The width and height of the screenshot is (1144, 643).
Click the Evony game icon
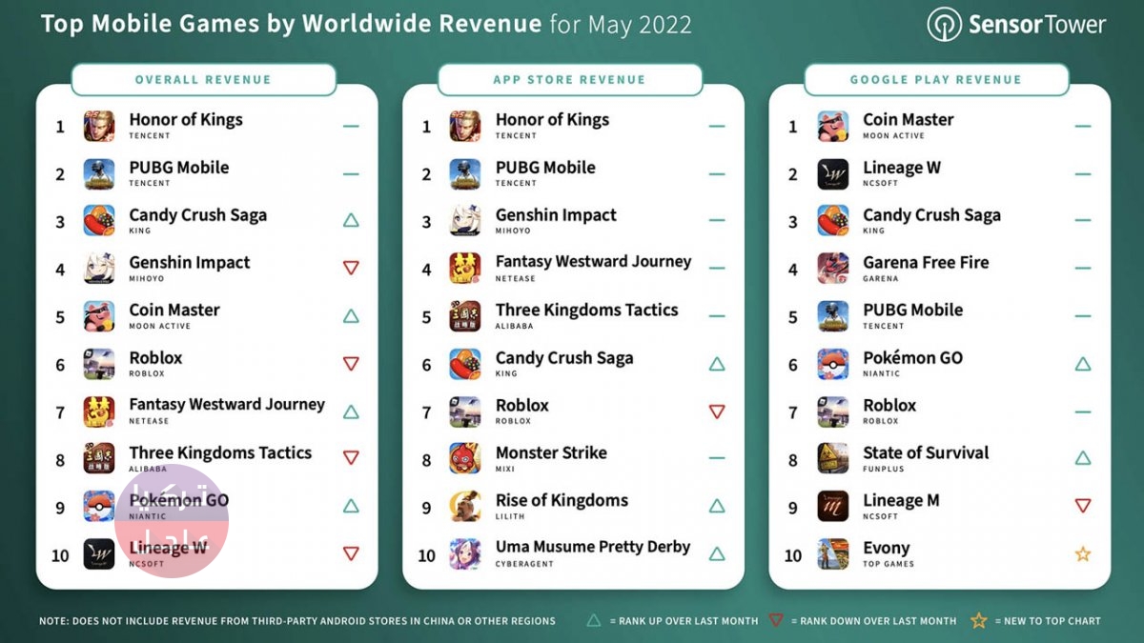tap(832, 553)
